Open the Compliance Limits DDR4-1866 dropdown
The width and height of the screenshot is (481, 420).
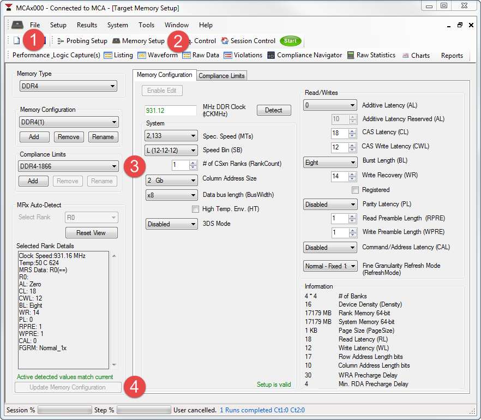pos(69,166)
